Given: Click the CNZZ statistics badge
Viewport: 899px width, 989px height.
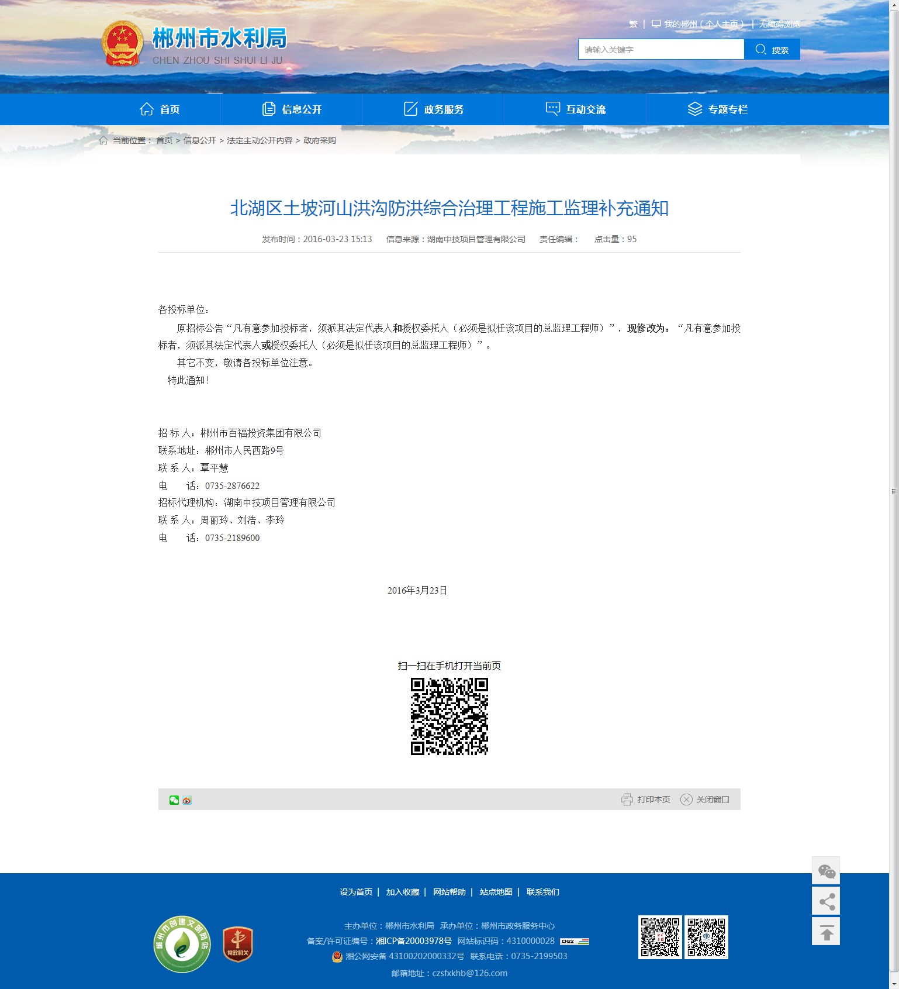Looking at the screenshot, I should coord(574,942).
